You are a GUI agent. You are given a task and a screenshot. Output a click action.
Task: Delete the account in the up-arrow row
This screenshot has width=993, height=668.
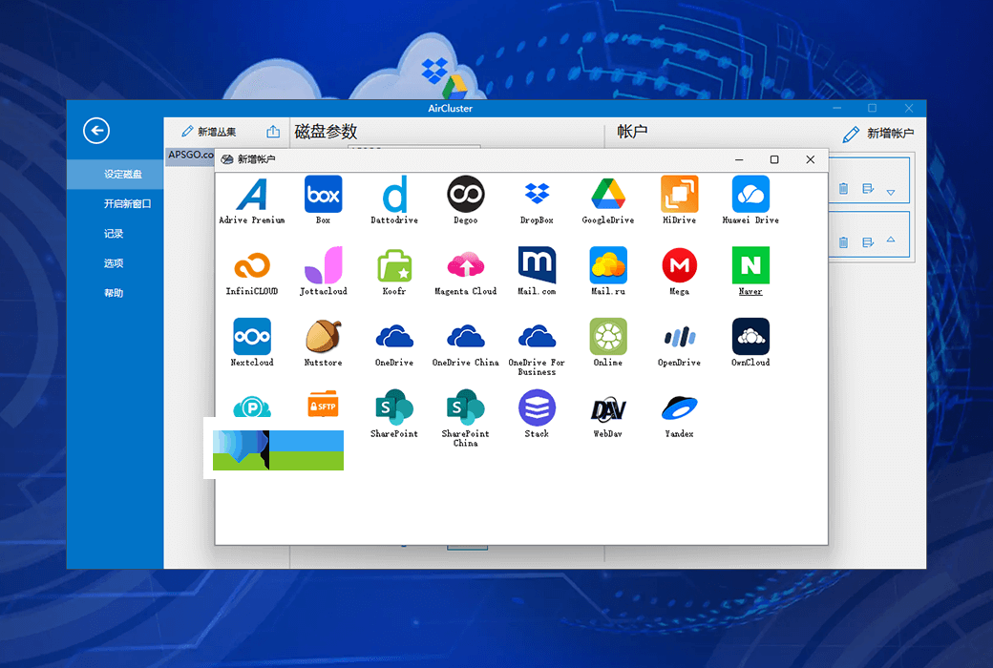[843, 242]
